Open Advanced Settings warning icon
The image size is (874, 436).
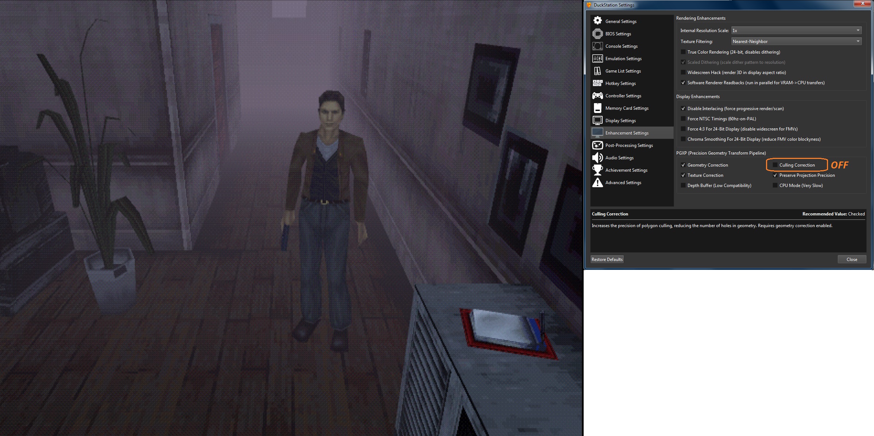598,182
